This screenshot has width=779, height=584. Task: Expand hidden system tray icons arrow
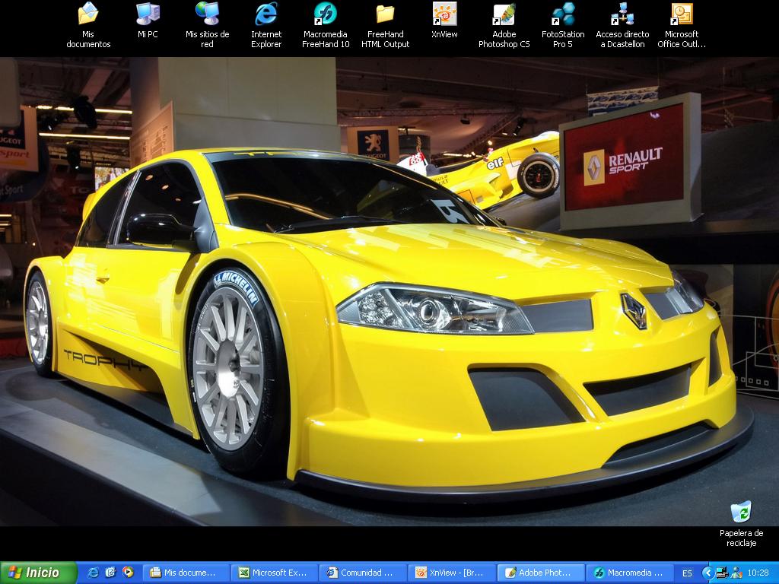point(707,573)
